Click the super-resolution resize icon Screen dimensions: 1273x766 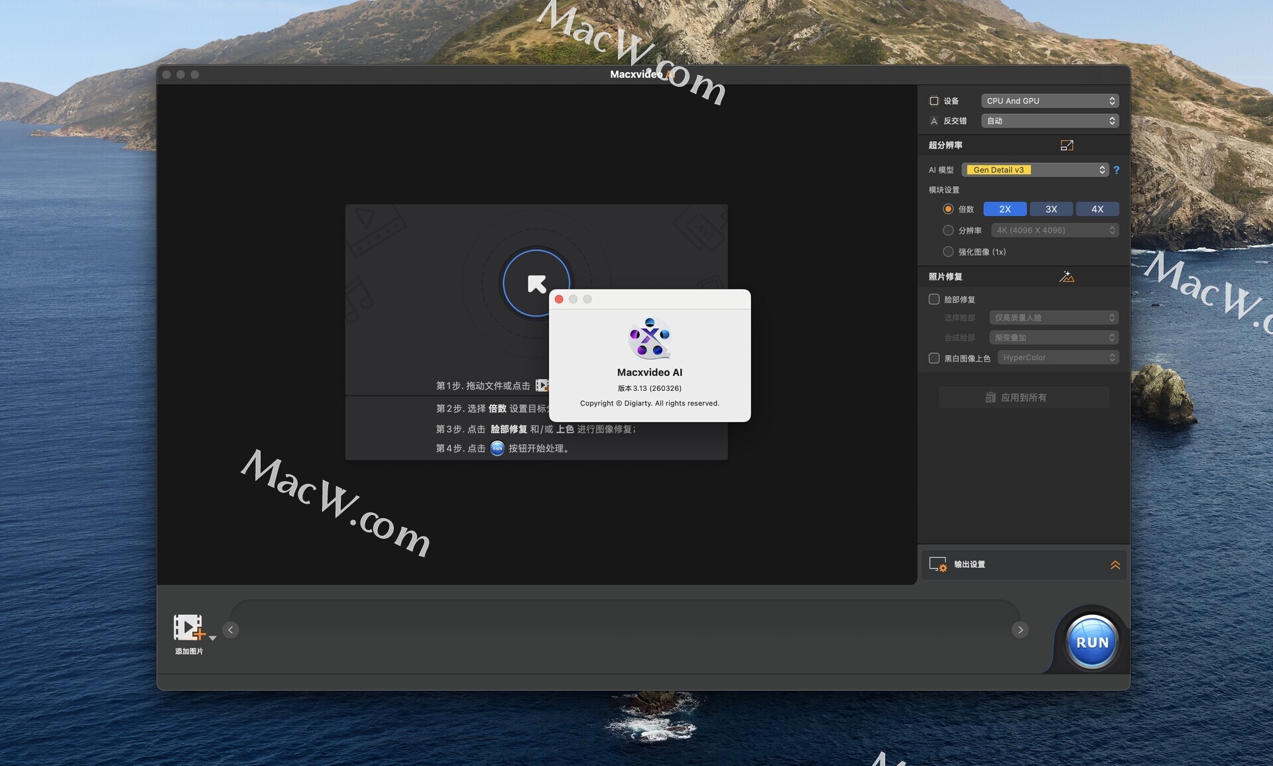(x=1066, y=145)
